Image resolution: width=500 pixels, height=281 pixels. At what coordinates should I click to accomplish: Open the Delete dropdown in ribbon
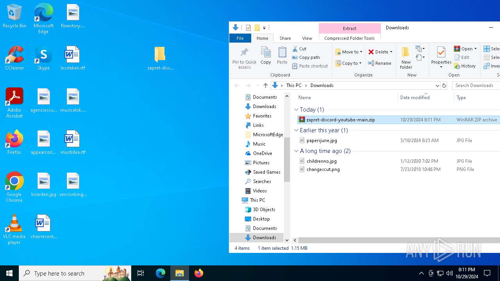tap(391, 52)
